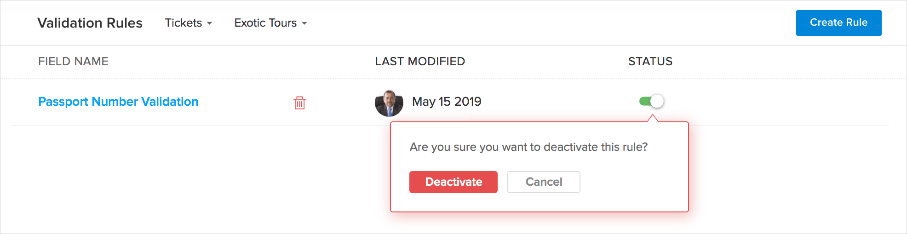The image size is (907, 234).
Task: Open the Passport Number Validation rule
Action: pos(118,102)
